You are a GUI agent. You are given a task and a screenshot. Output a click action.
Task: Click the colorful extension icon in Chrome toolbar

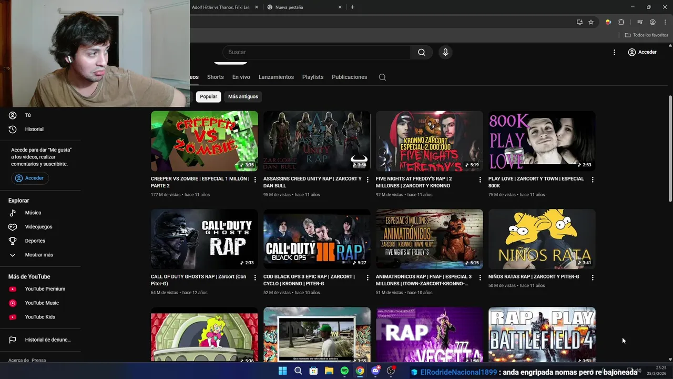608,22
